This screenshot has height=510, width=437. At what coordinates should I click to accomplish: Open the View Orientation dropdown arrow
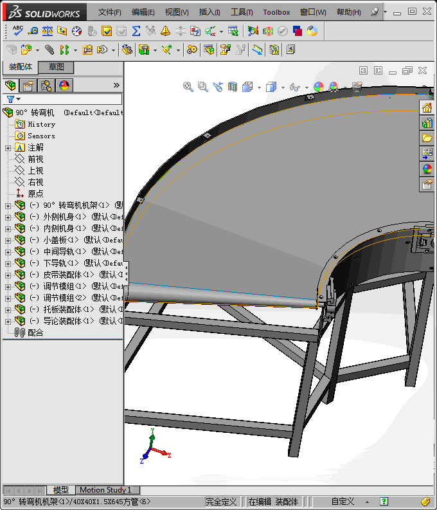[259, 87]
